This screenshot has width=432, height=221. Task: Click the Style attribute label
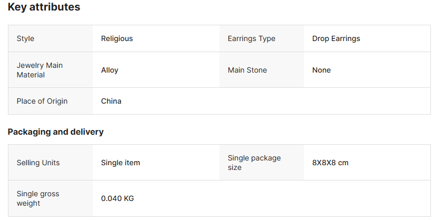coord(25,38)
